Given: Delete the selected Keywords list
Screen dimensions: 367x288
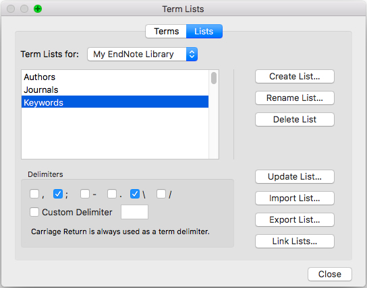Looking at the screenshot, I should [x=294, y=119].
